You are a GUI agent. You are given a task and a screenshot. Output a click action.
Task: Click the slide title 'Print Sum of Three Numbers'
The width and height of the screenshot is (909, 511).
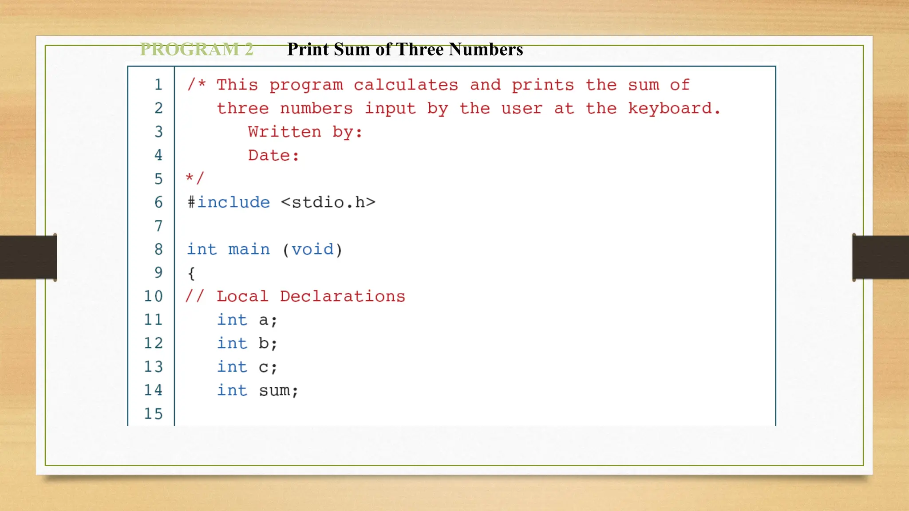(405, 49)
